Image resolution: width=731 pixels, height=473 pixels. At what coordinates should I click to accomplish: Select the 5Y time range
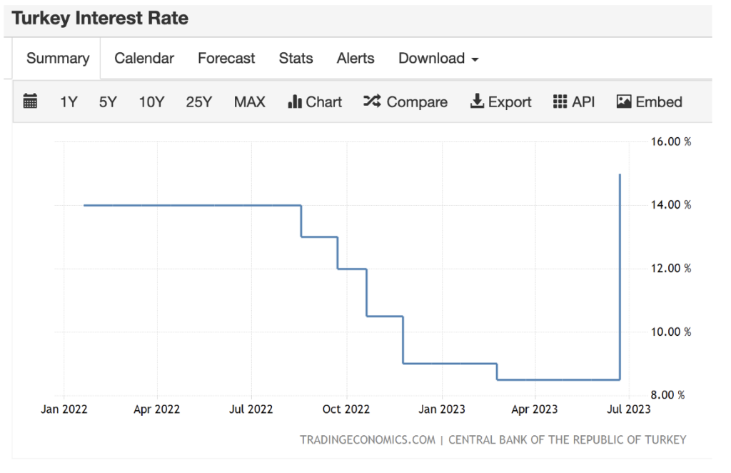pos(108,102)
